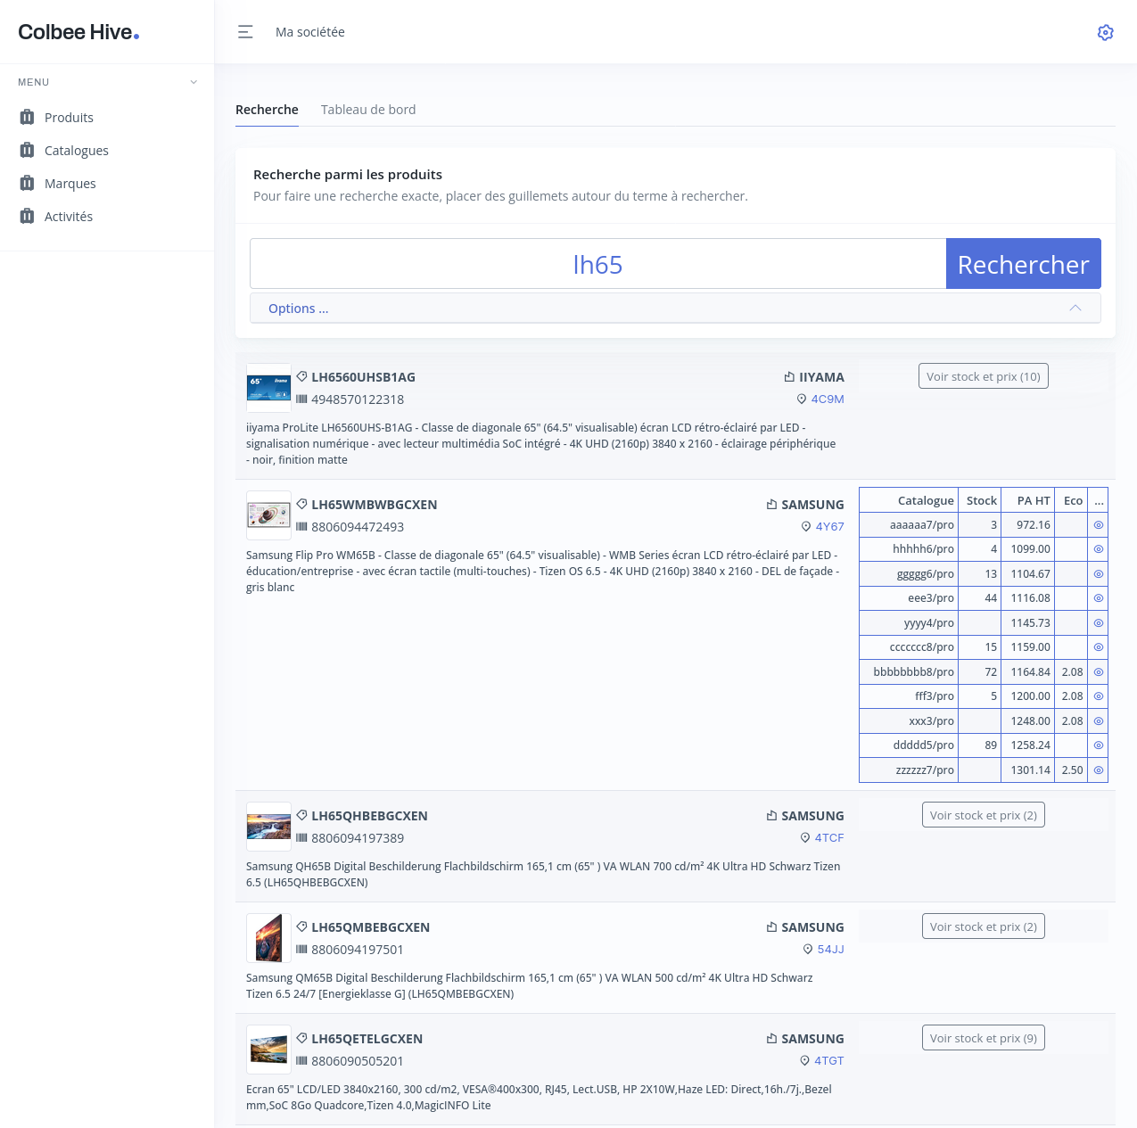Click the eye icon for fff3/pro row

point(1099,696)
